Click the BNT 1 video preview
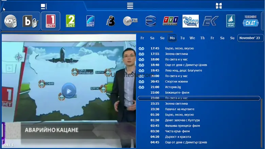 tap(69, 91)
